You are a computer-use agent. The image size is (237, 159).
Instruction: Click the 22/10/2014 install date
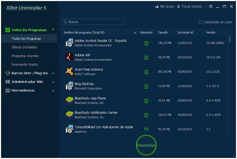coord(185,129)
